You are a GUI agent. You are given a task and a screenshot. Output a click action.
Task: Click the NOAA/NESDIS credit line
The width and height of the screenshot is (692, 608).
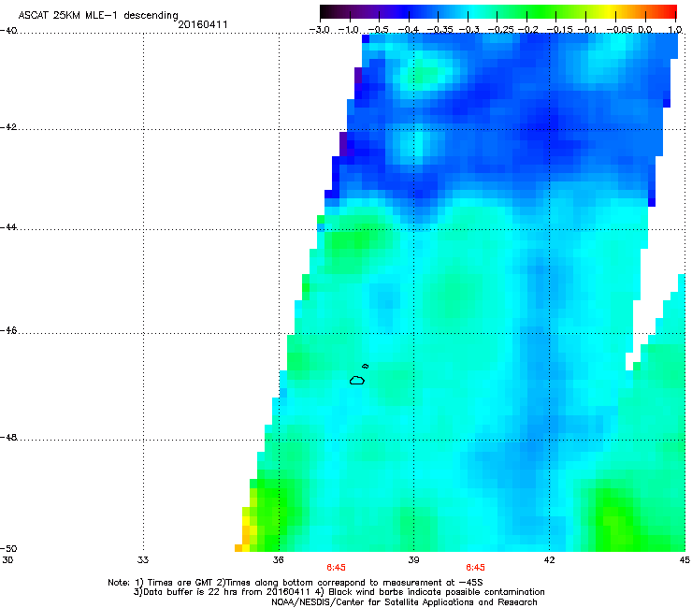coord(404,601)
